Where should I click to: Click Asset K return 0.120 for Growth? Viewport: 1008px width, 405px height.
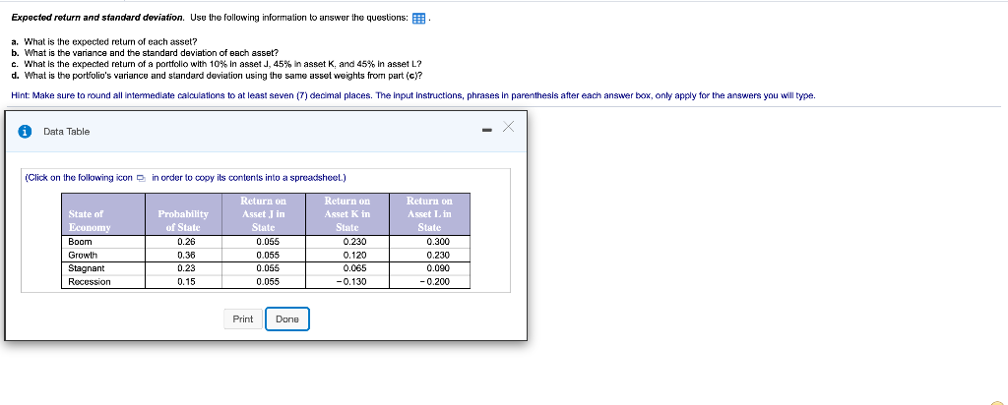[354, 256]
